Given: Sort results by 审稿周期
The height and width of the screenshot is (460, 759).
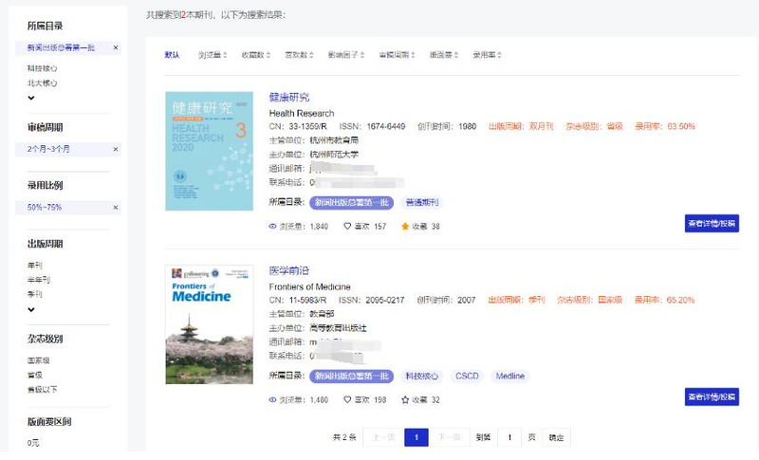Looking at the screenshot, I should pyautogui.click(x=397, y=55).
